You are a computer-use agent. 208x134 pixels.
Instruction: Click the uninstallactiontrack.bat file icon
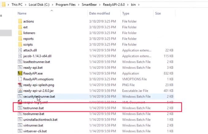tap(20, 120)
